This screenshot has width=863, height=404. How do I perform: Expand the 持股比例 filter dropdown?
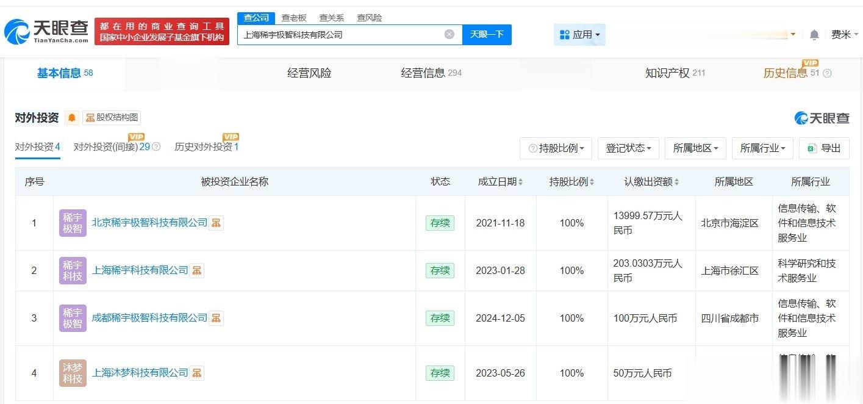pos(556,148)
